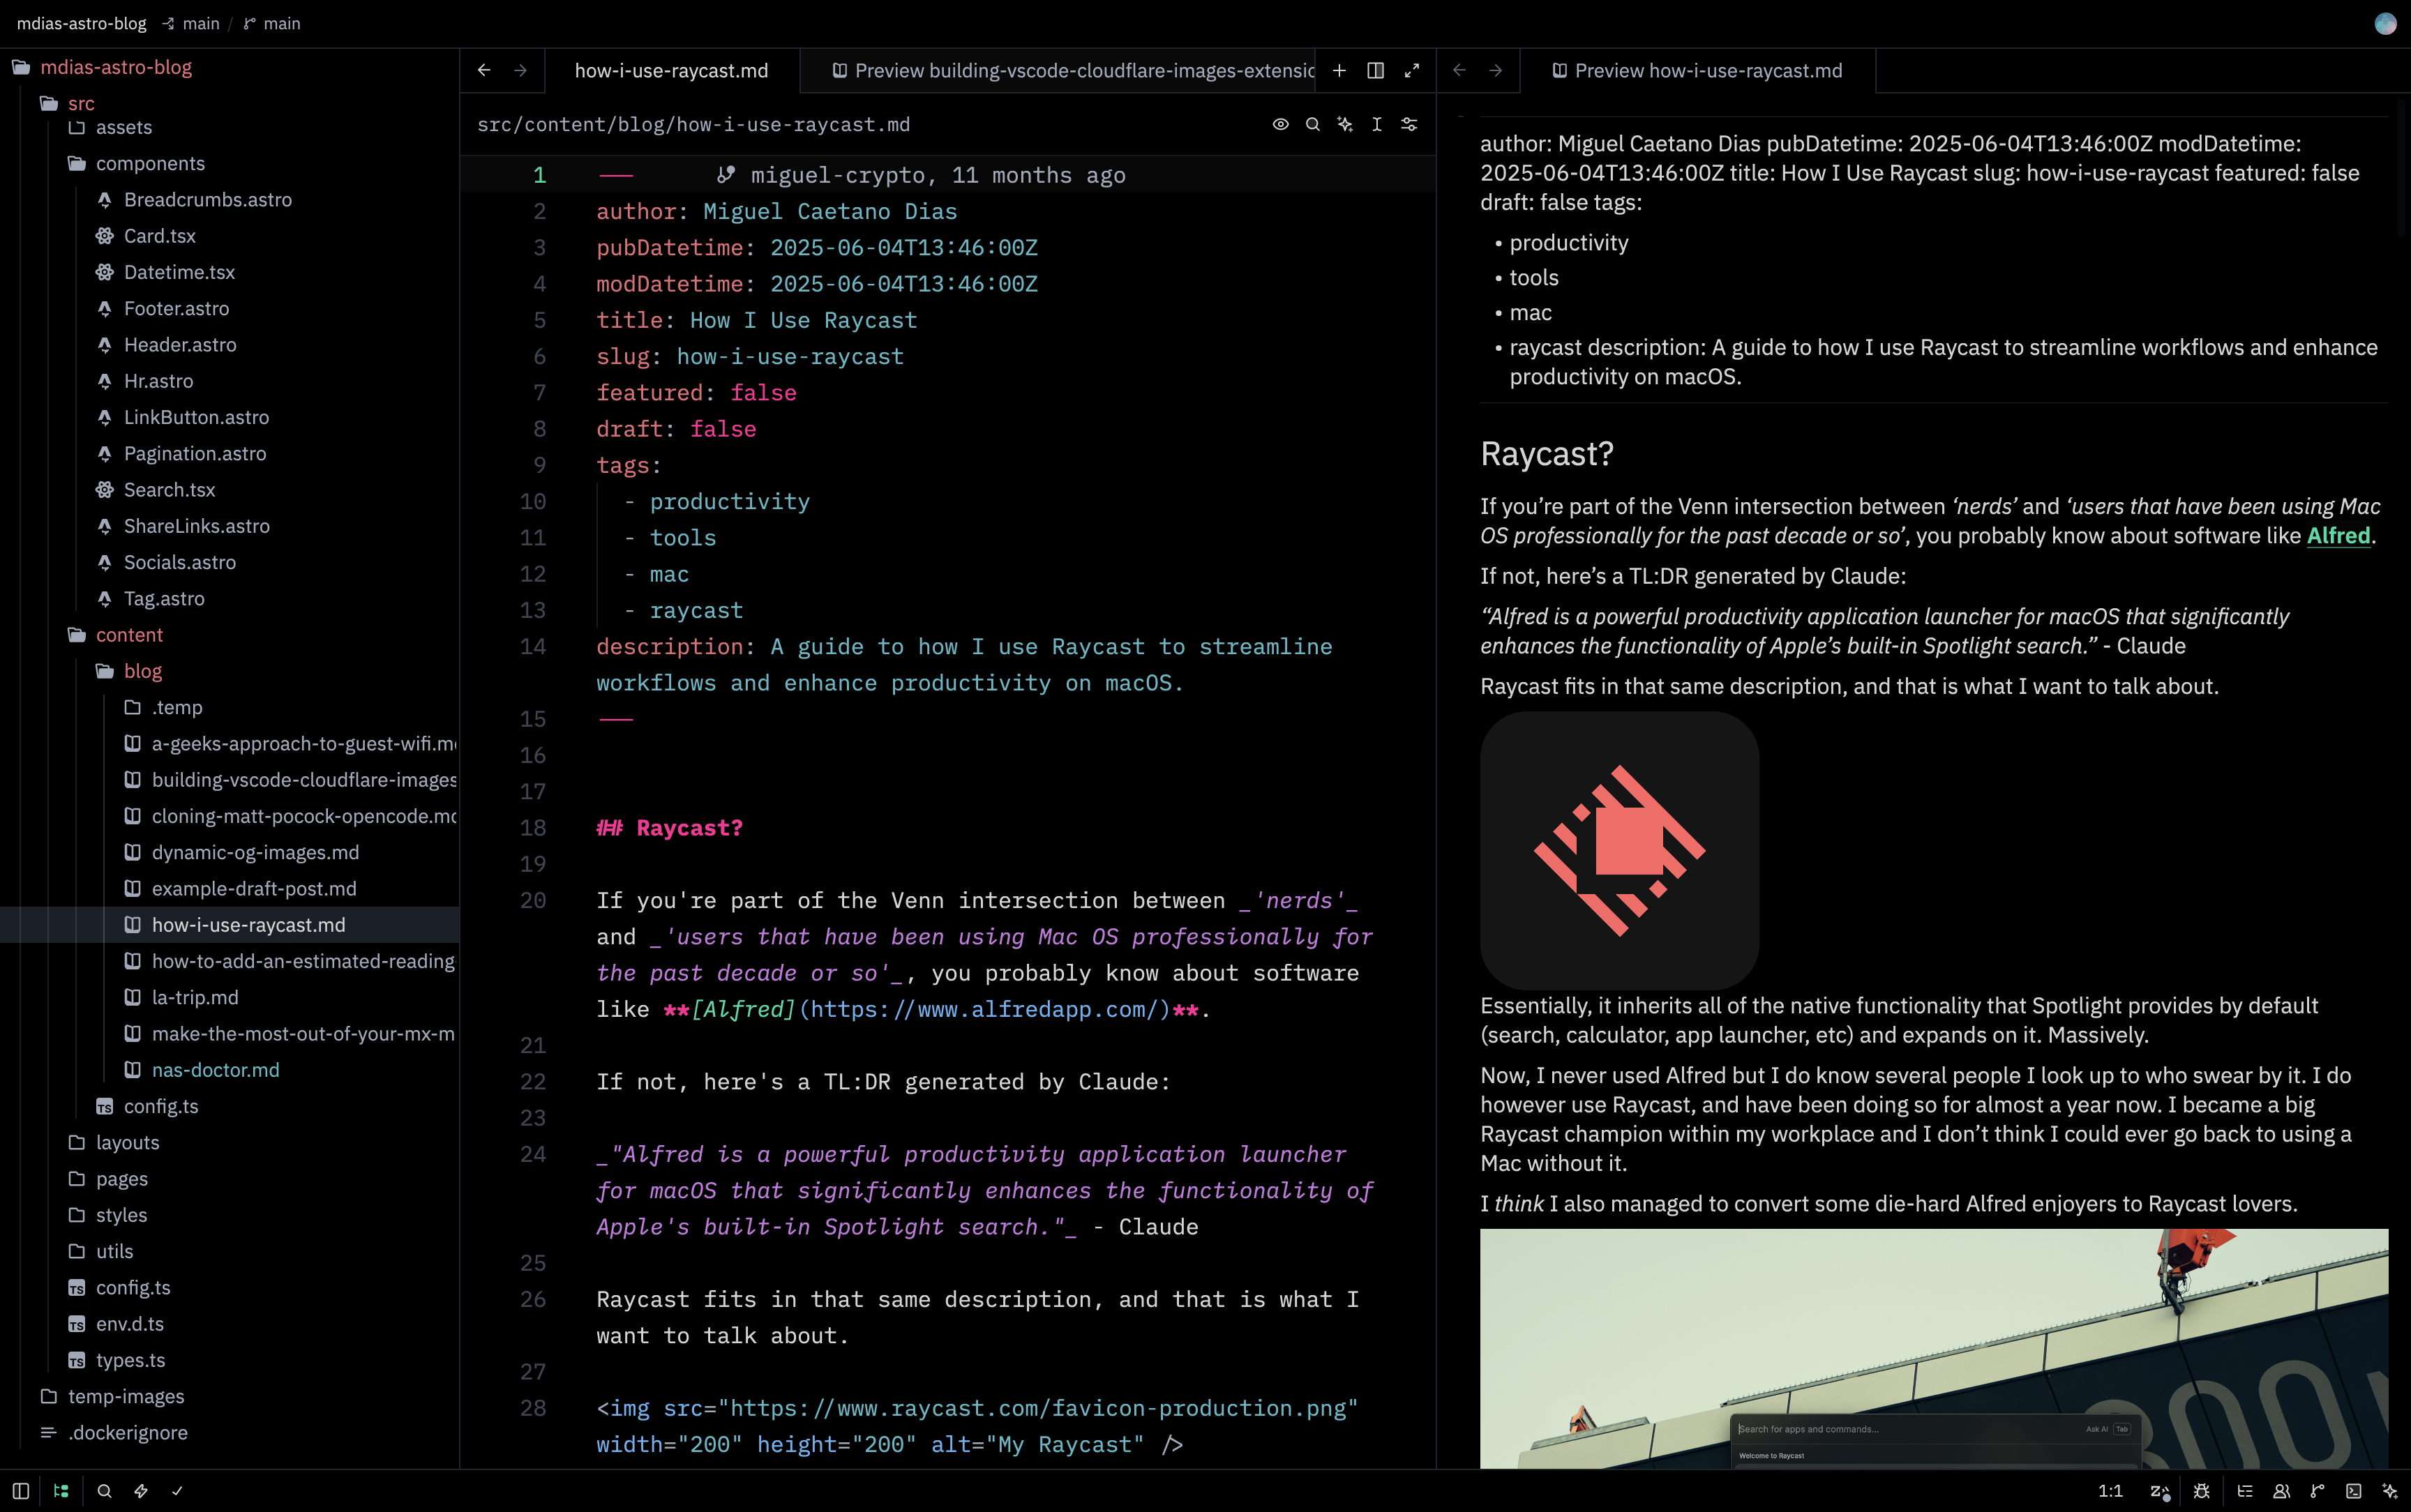This screenshot has height=1512, width=2411.
Task: Click the split pane icon
Action: 1376,70
